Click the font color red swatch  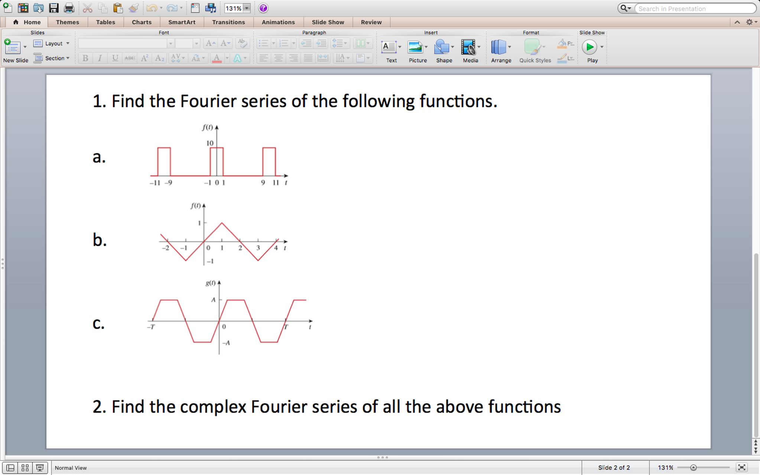(x=217, y=58)
